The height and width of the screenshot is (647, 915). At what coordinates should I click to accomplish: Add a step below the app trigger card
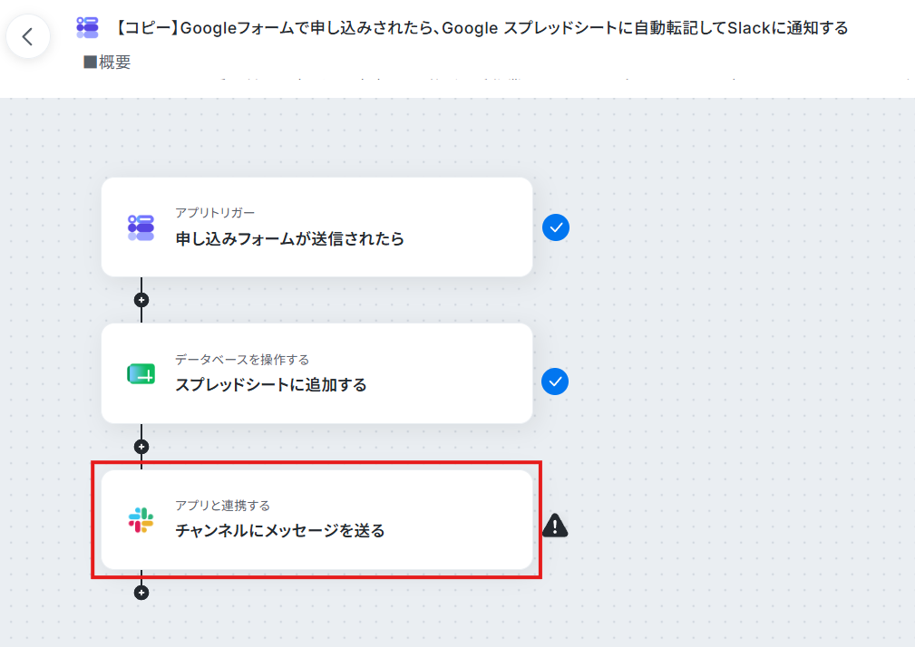point(141,300)
